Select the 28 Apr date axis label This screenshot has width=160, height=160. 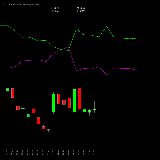coord(84,152)
